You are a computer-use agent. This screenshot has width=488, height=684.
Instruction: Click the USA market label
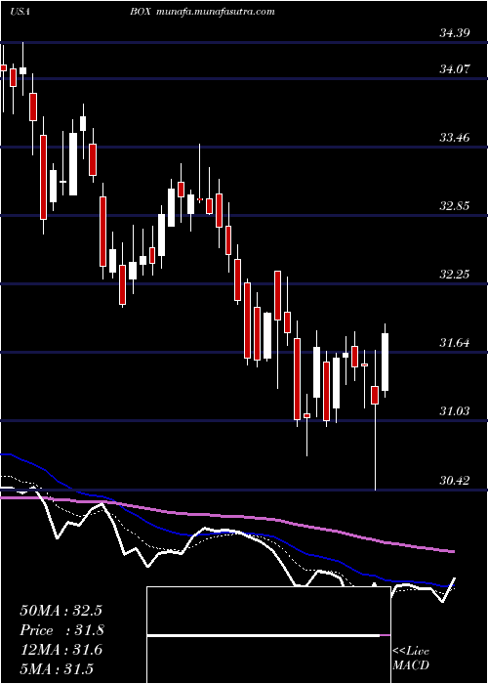[20, 12]
